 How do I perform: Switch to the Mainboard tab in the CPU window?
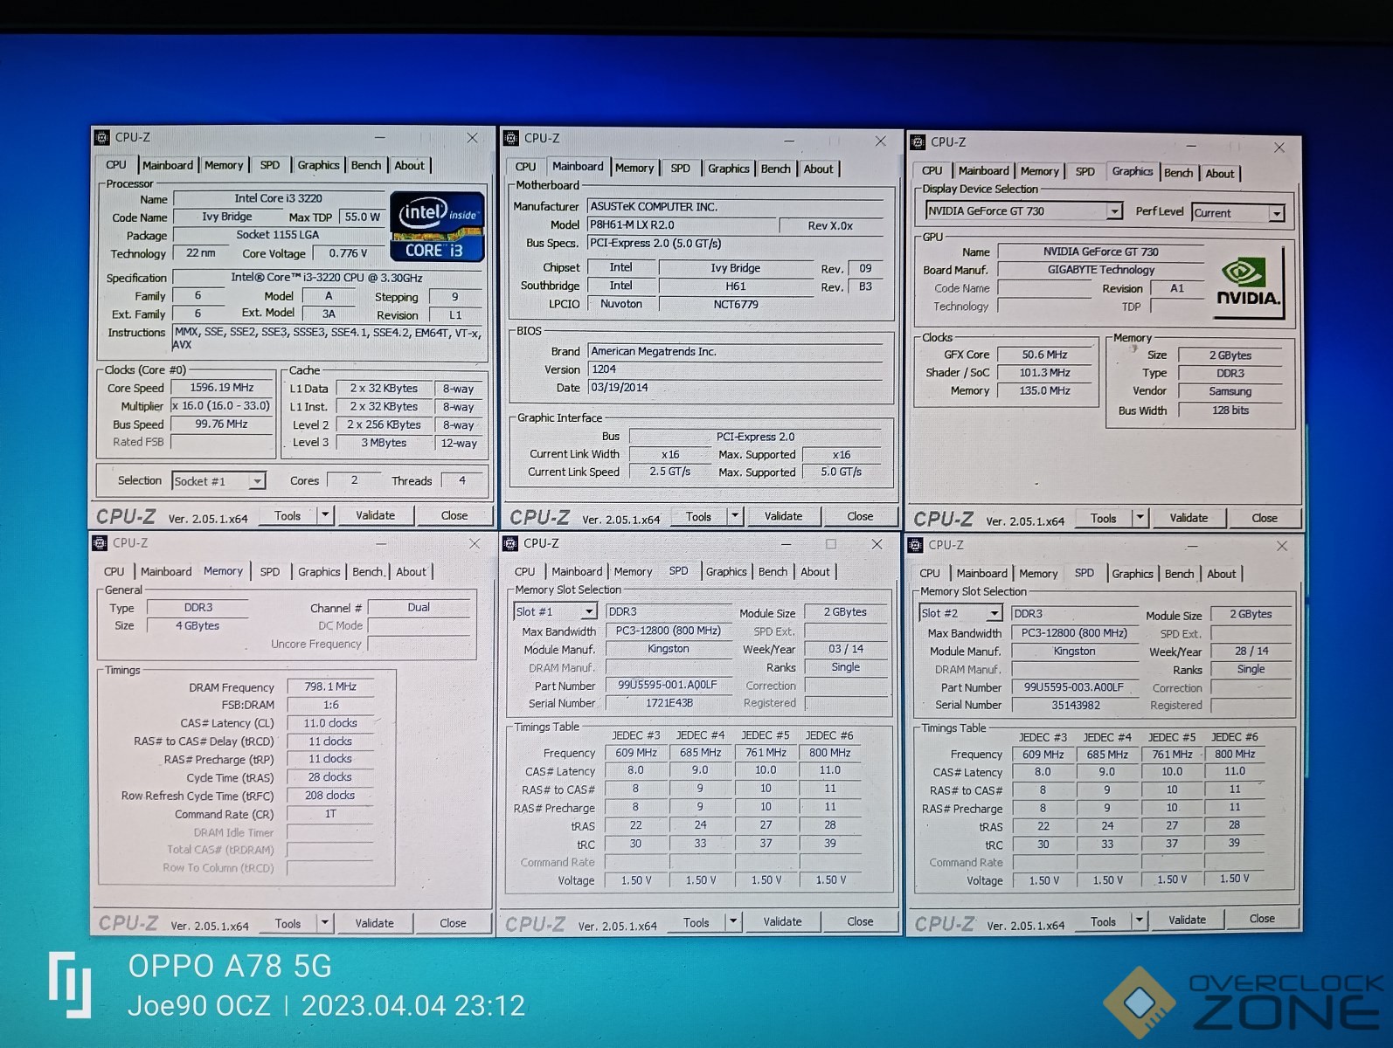(x=168, y=165)
